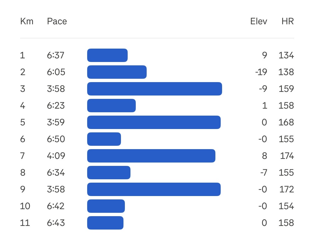This screenshot has width=314, height=241.
Task: Click the -19 elevation value
Action: point(261,72)
